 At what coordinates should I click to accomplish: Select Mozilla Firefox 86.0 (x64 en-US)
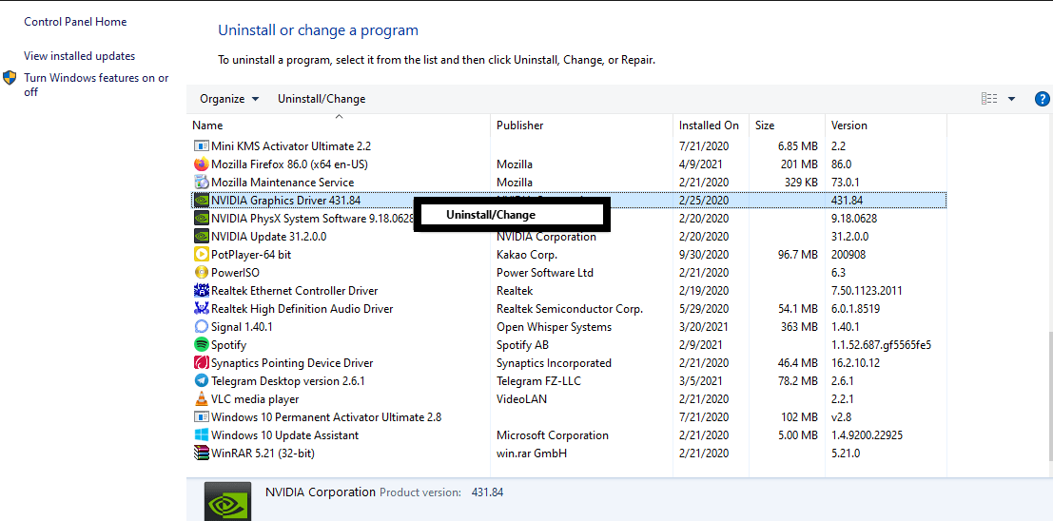coord(289,164)
